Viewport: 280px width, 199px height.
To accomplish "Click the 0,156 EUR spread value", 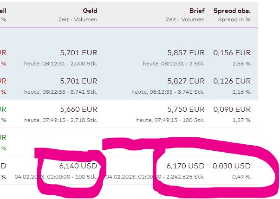I will point(232,53).
